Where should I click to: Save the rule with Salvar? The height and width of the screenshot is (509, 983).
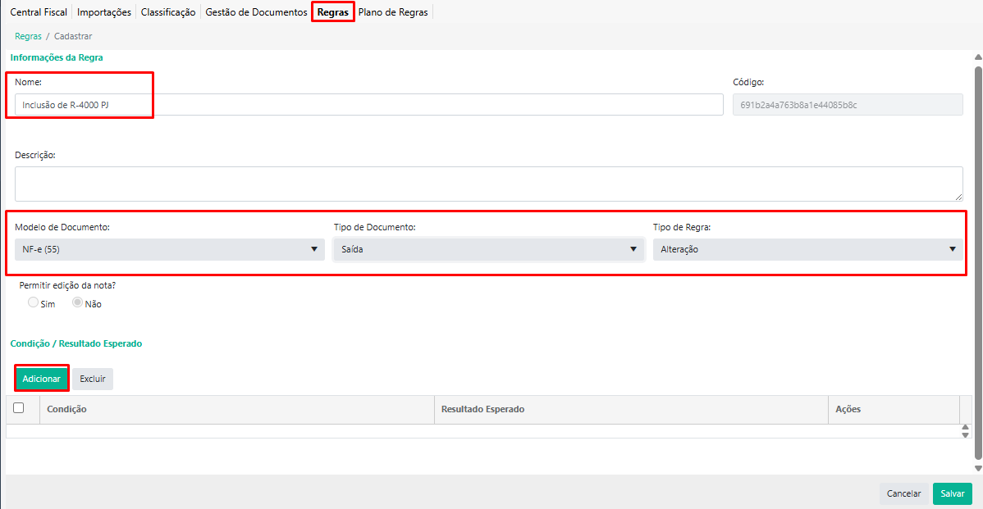point(952,493)
